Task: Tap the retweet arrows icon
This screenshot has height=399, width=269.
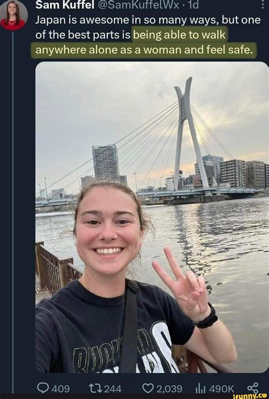Action: click(x=96, y=388)
